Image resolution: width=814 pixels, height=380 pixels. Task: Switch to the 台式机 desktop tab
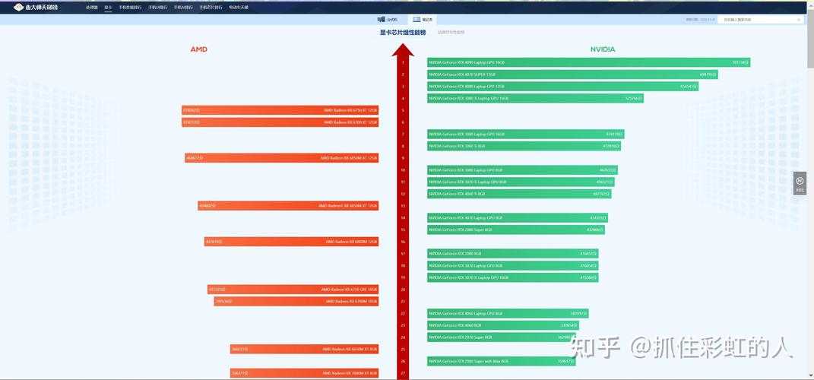pyautogui.click(x=388, y=20)
